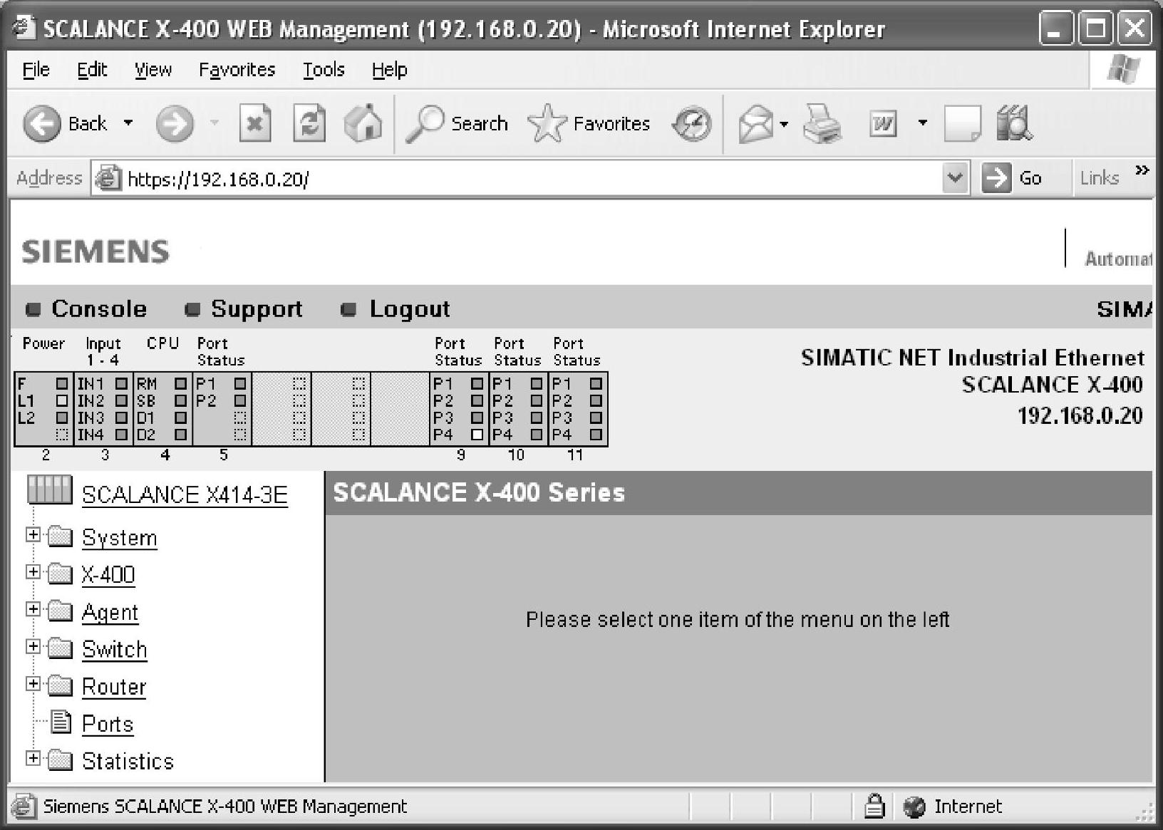The image size is (1163, 830).
Task: Click in the address URL field
Action: tap(531, 178)
